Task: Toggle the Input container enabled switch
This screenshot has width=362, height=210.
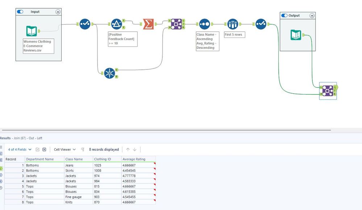Action: click(20, 12)
